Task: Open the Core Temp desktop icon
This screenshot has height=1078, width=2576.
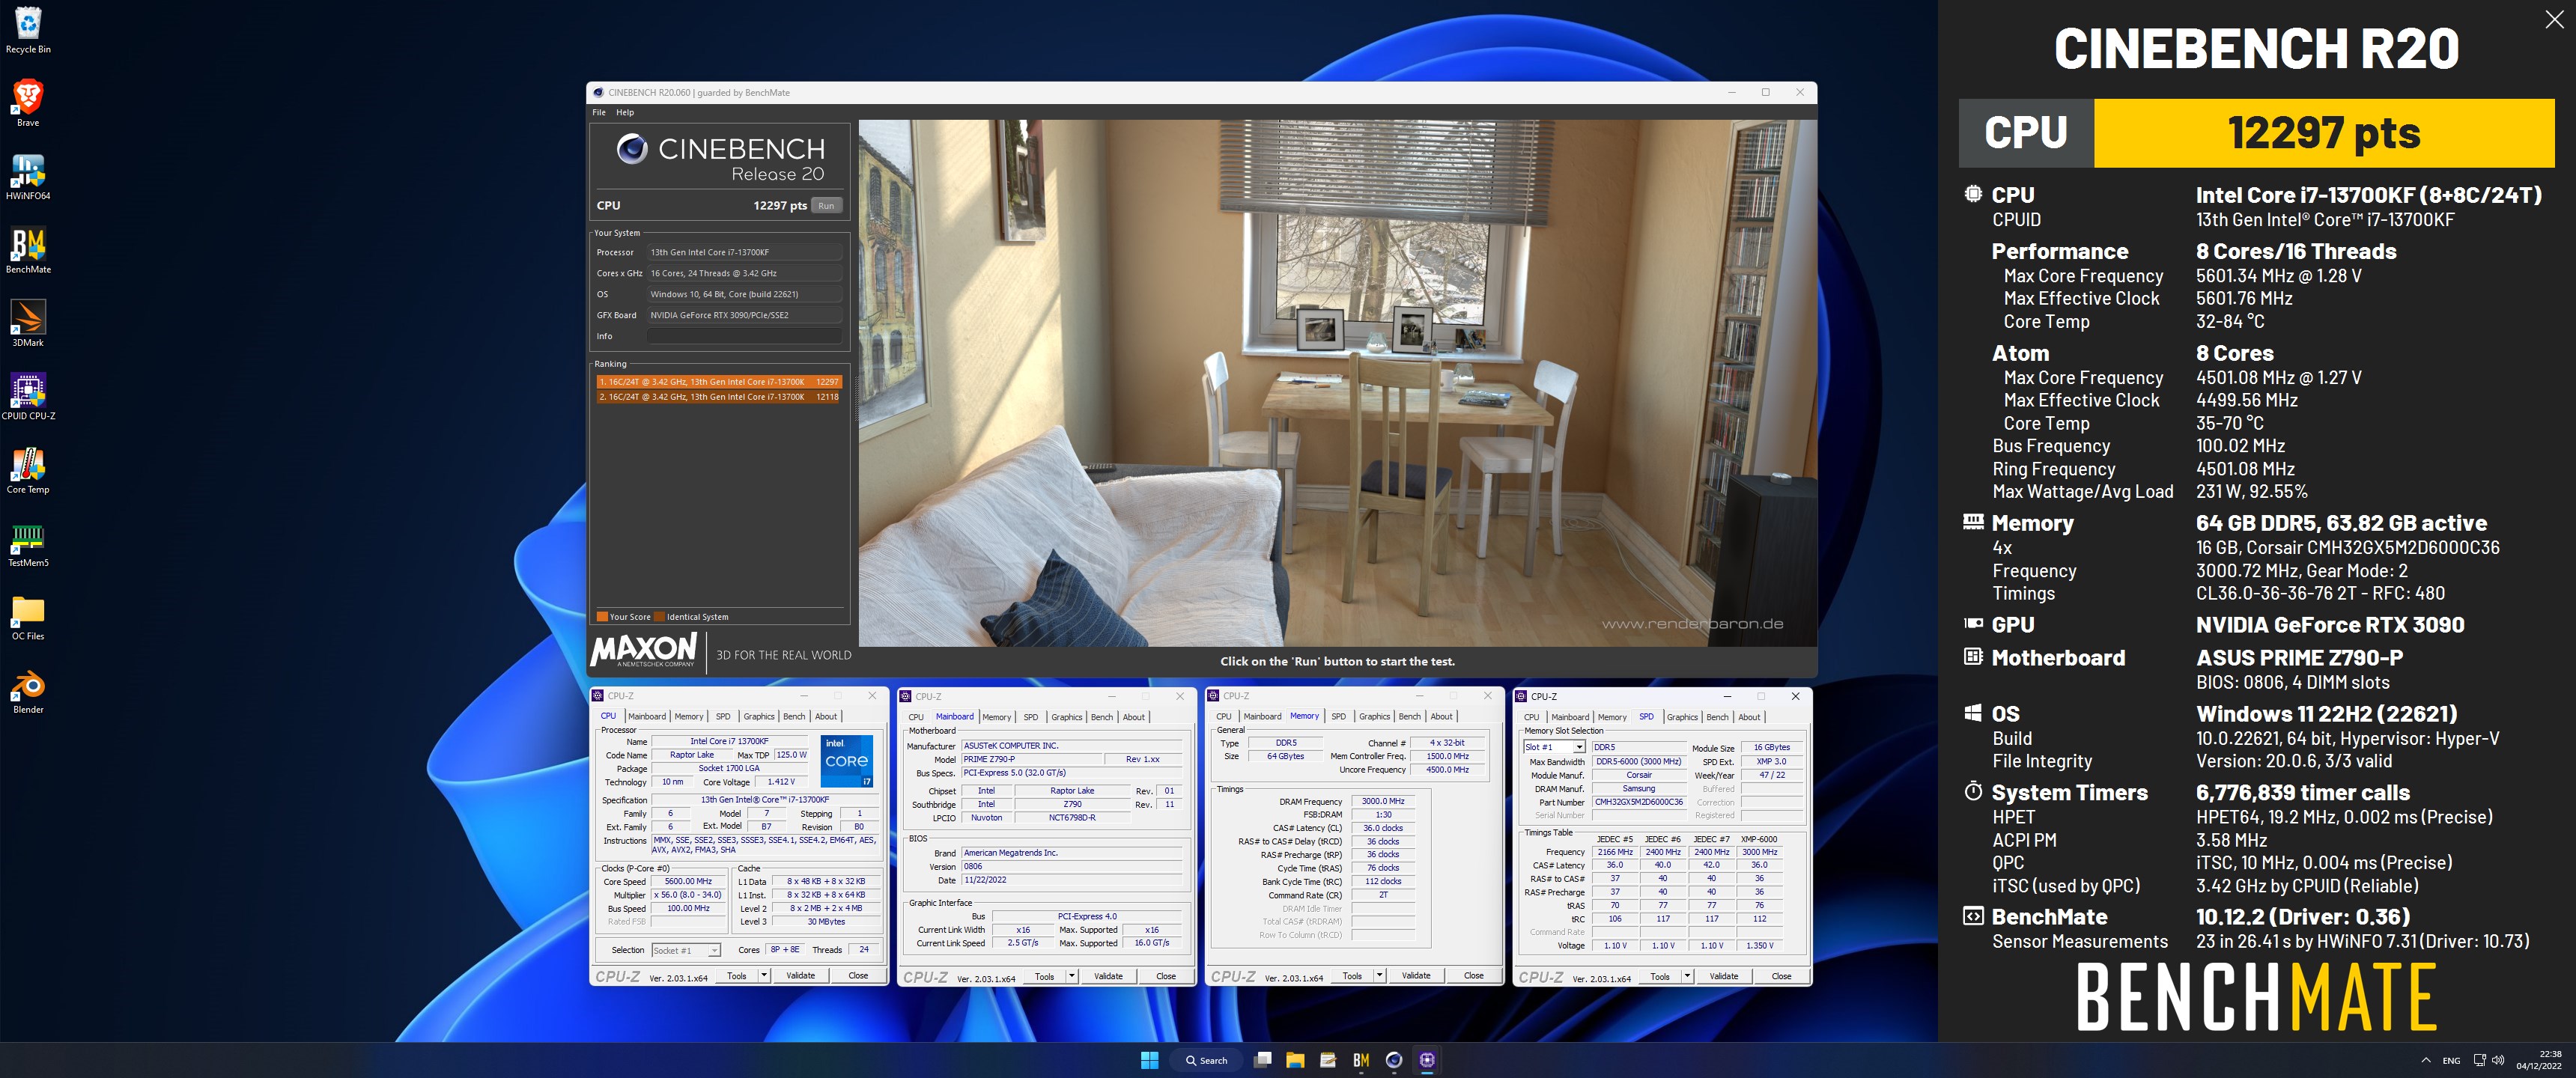Action: [28, 470]
